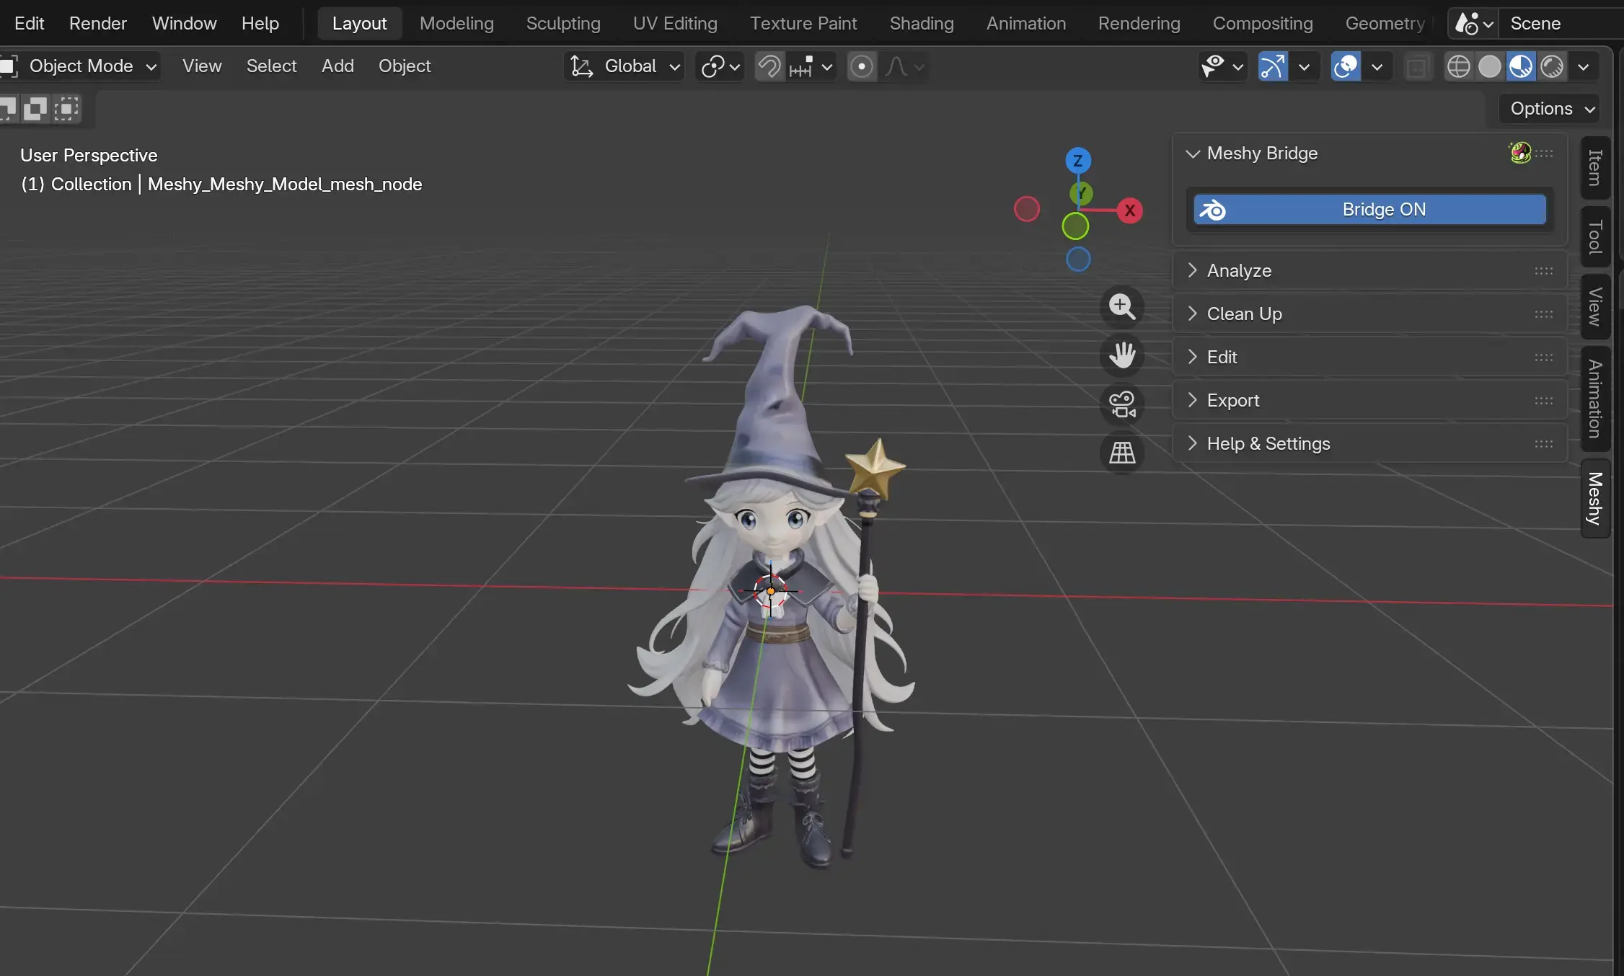Open the viewport View menu
Screen dimensions: 1624x976
click(x=202, y=66)
